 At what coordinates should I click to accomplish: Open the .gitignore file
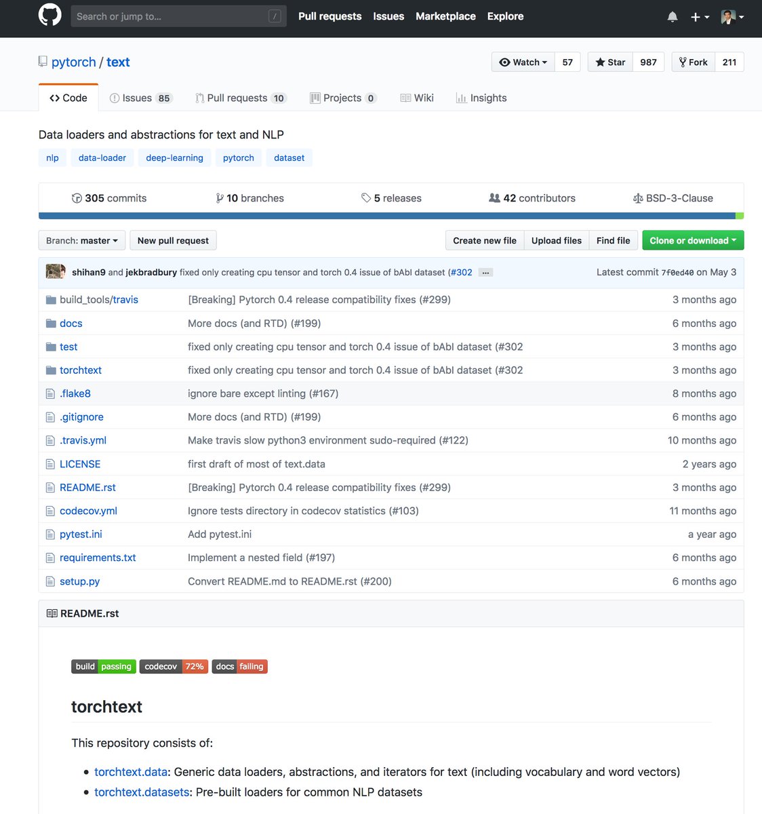coord(81,417)
